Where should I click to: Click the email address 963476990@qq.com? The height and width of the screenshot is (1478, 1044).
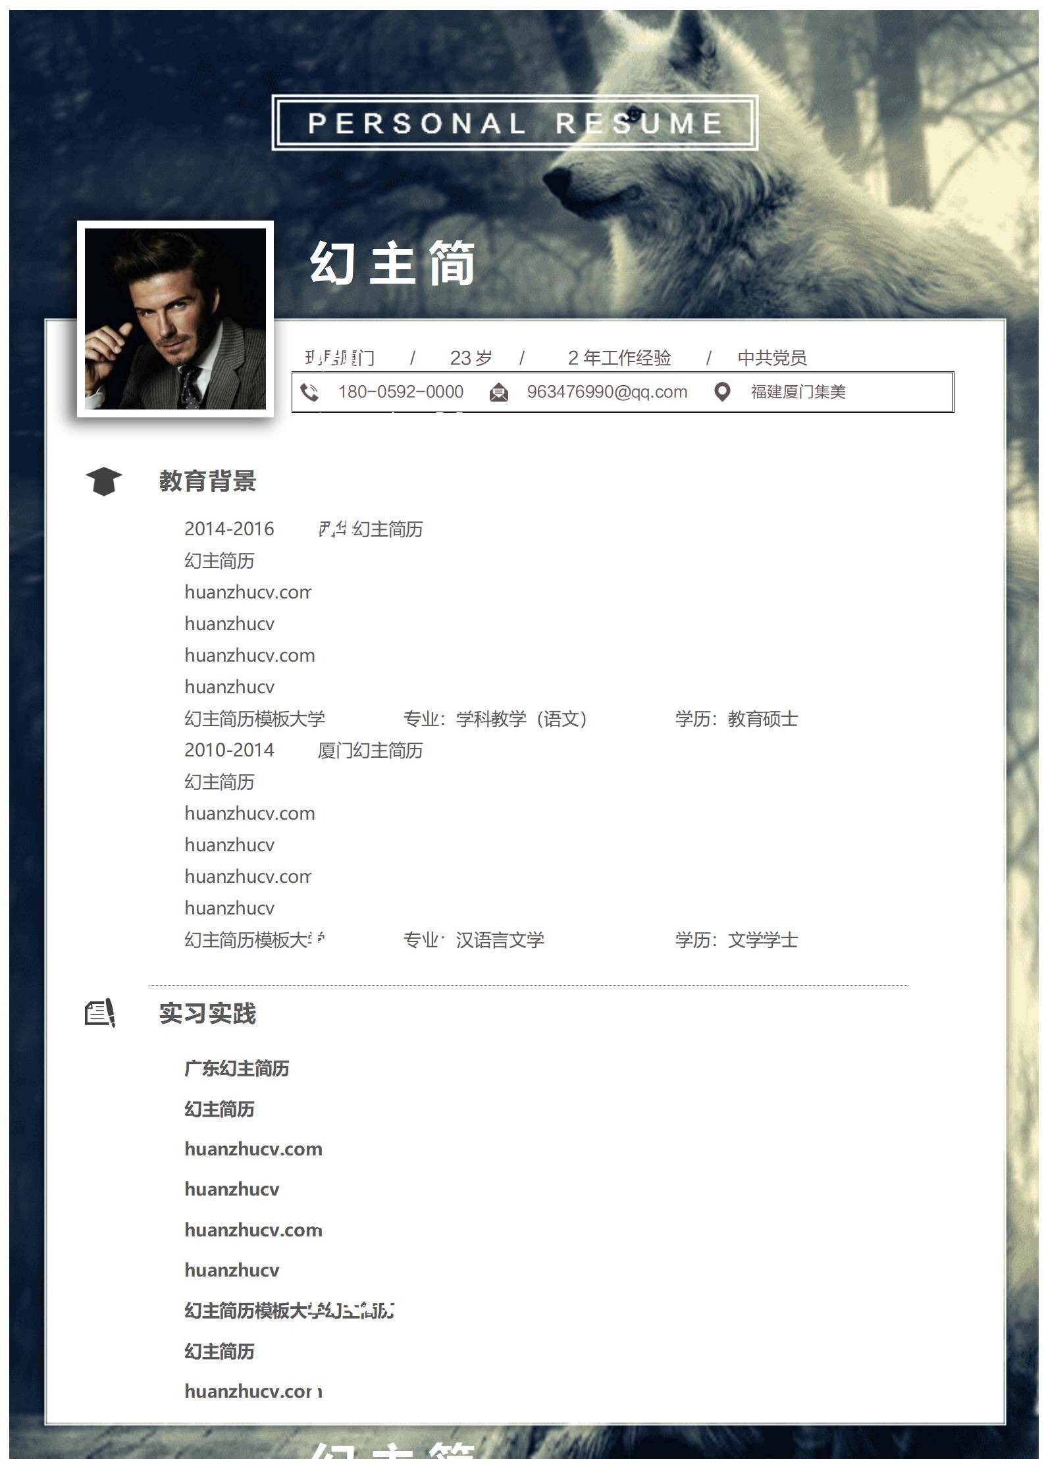(x=607, y=392)
